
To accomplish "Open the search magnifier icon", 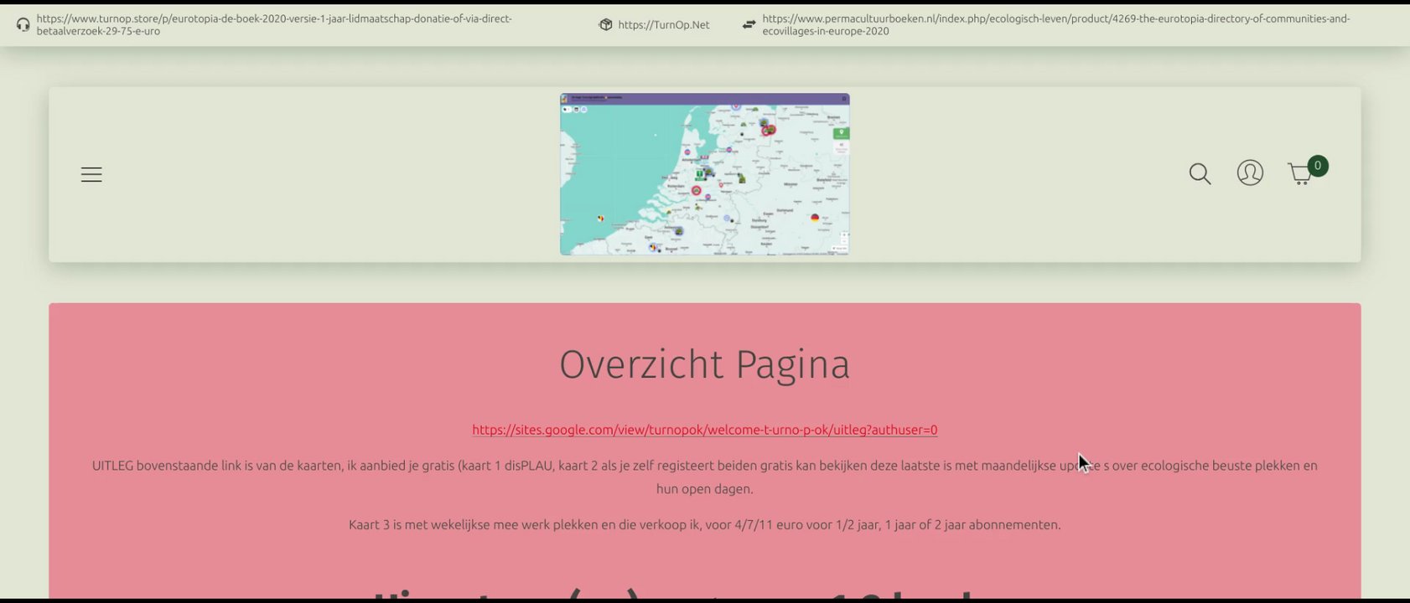I will coord(1200,173).
